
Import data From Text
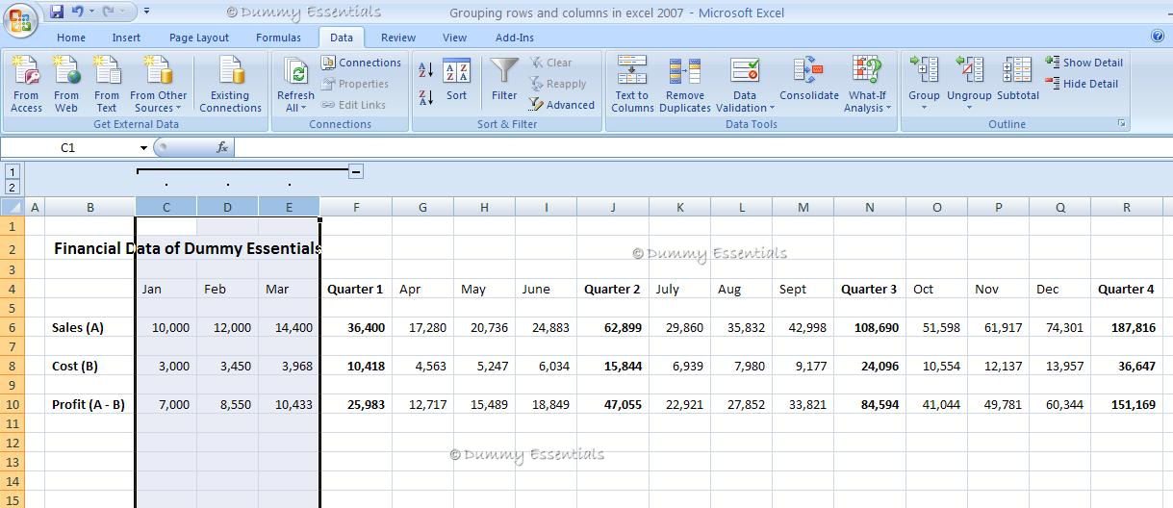(x=107, y=84)
